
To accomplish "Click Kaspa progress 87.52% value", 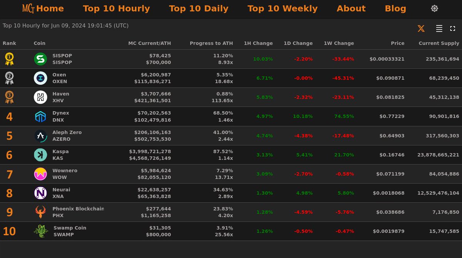I will tap(223, 152).
